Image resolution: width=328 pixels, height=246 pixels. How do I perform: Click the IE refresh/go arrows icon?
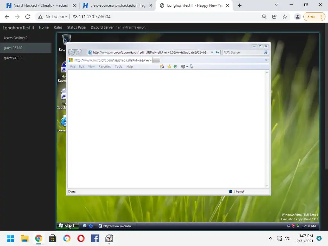(217, 52)
